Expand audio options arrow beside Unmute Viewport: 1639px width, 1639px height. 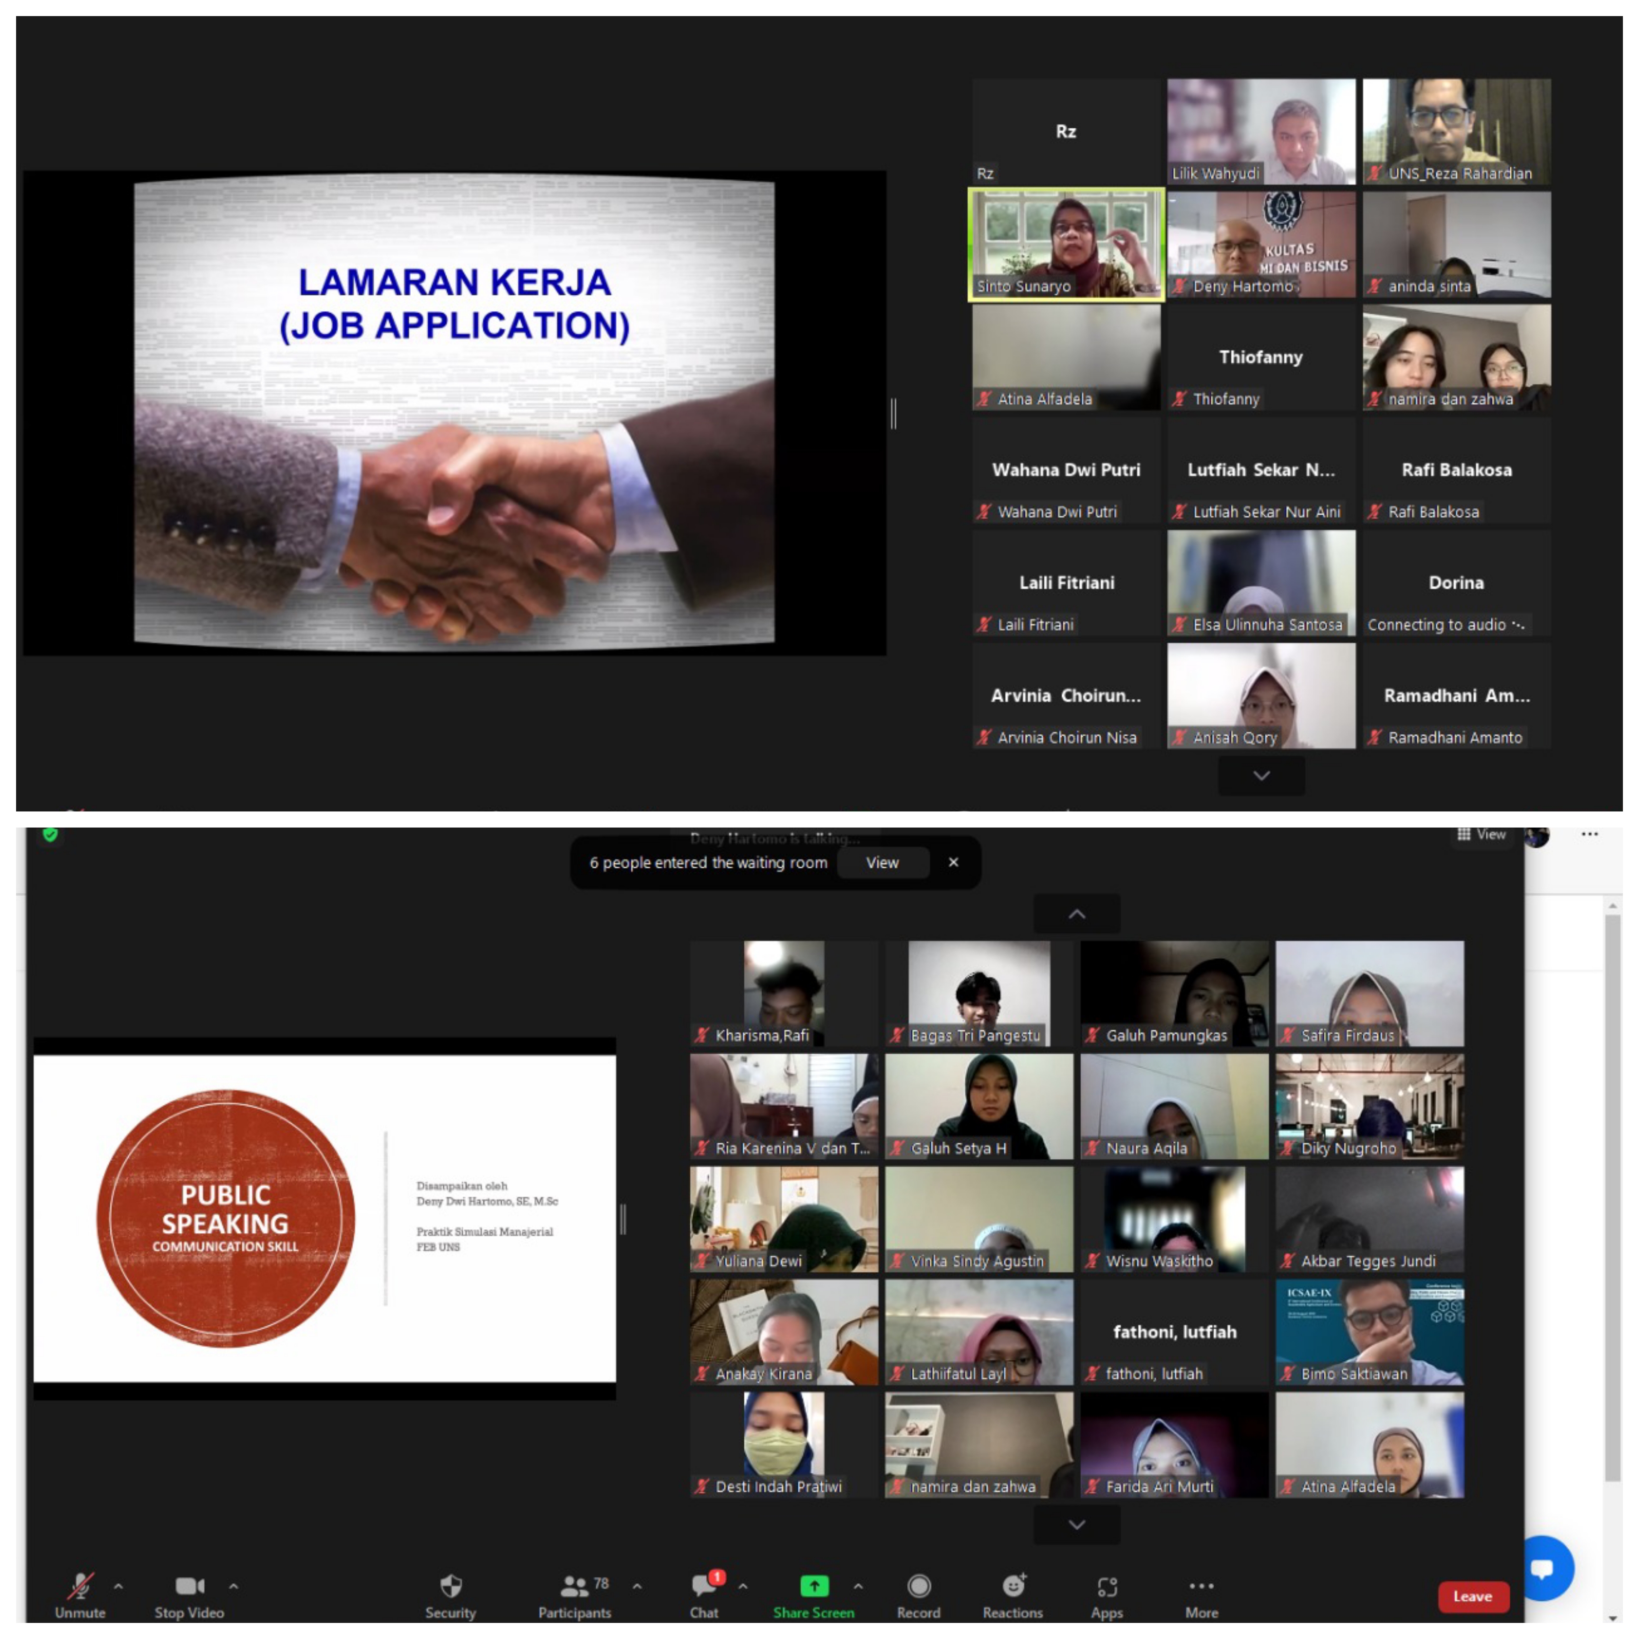[x=119, y=1586]
